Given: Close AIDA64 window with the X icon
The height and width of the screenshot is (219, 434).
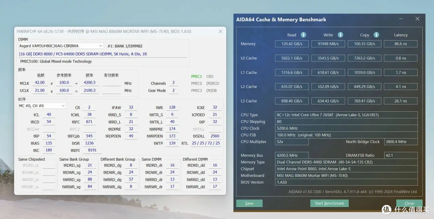Looking at the screenshot, I should click(418, 18).
